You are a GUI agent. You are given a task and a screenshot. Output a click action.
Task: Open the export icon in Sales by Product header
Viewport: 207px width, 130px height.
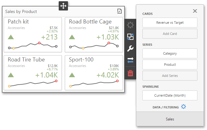119,11
